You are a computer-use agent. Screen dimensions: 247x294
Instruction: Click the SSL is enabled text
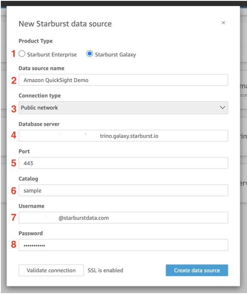106,270
